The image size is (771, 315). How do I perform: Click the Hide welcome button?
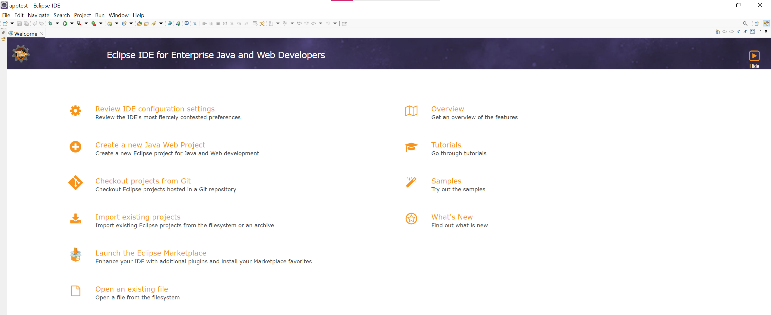coord(754,59)
